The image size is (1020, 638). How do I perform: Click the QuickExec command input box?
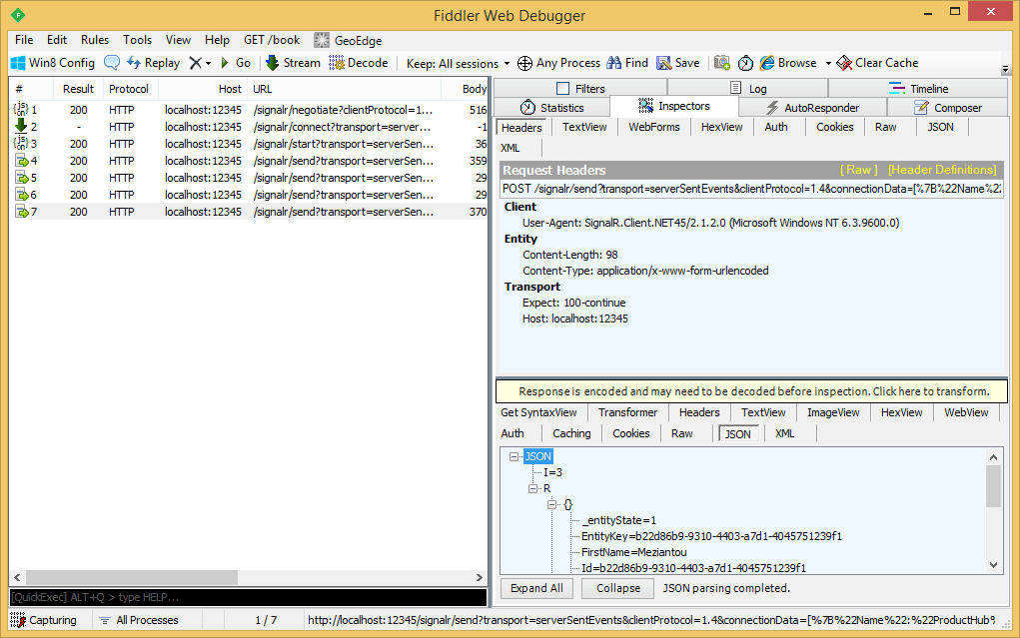[248, 597]
